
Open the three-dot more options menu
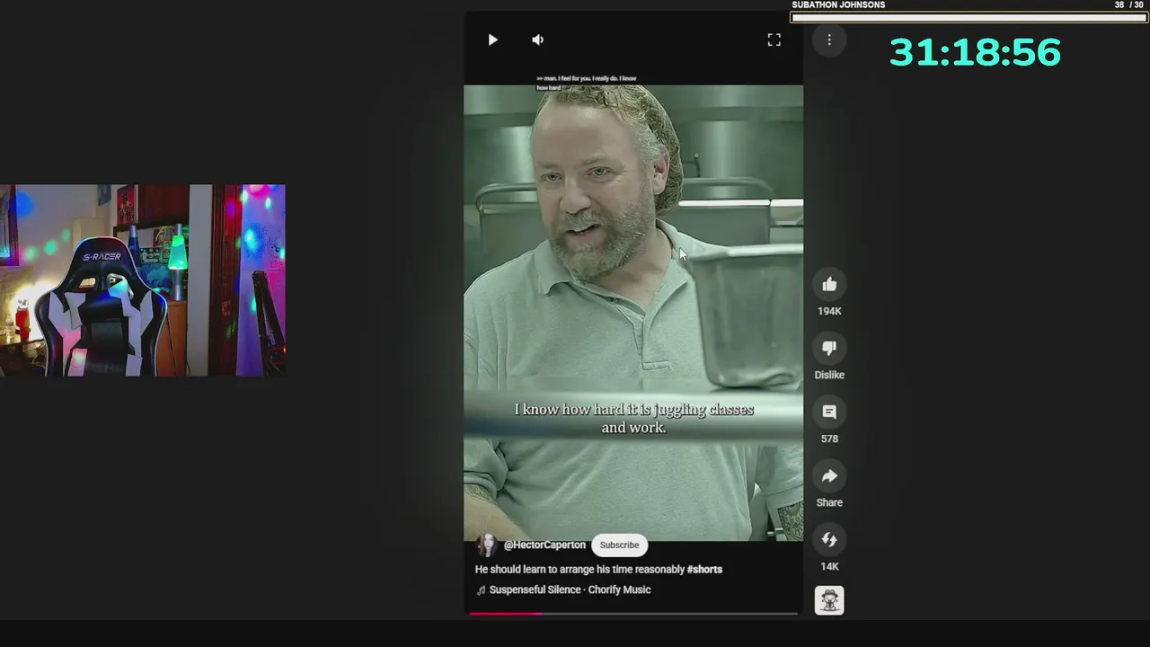(x=829, y=40)
